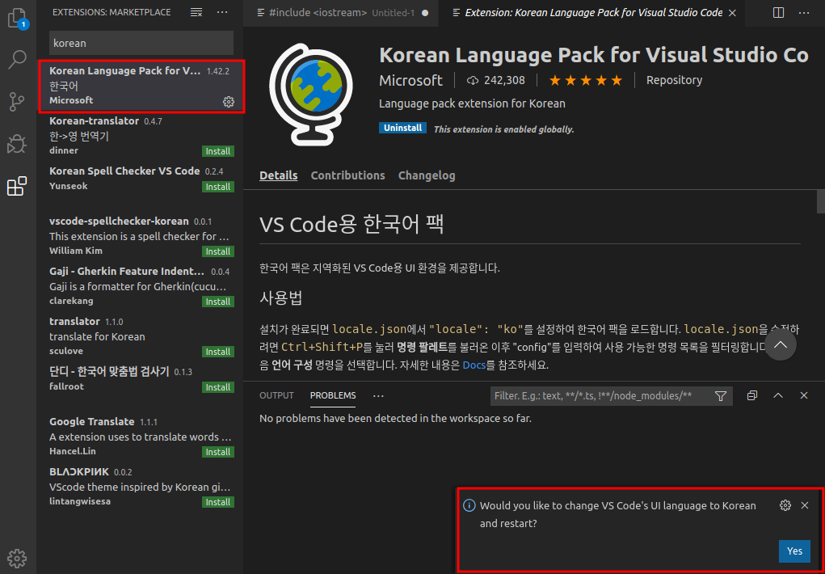Open the Search view in activity bar
Image resolution: width=825 pixels, height=574 pixels.
(17, 60)
